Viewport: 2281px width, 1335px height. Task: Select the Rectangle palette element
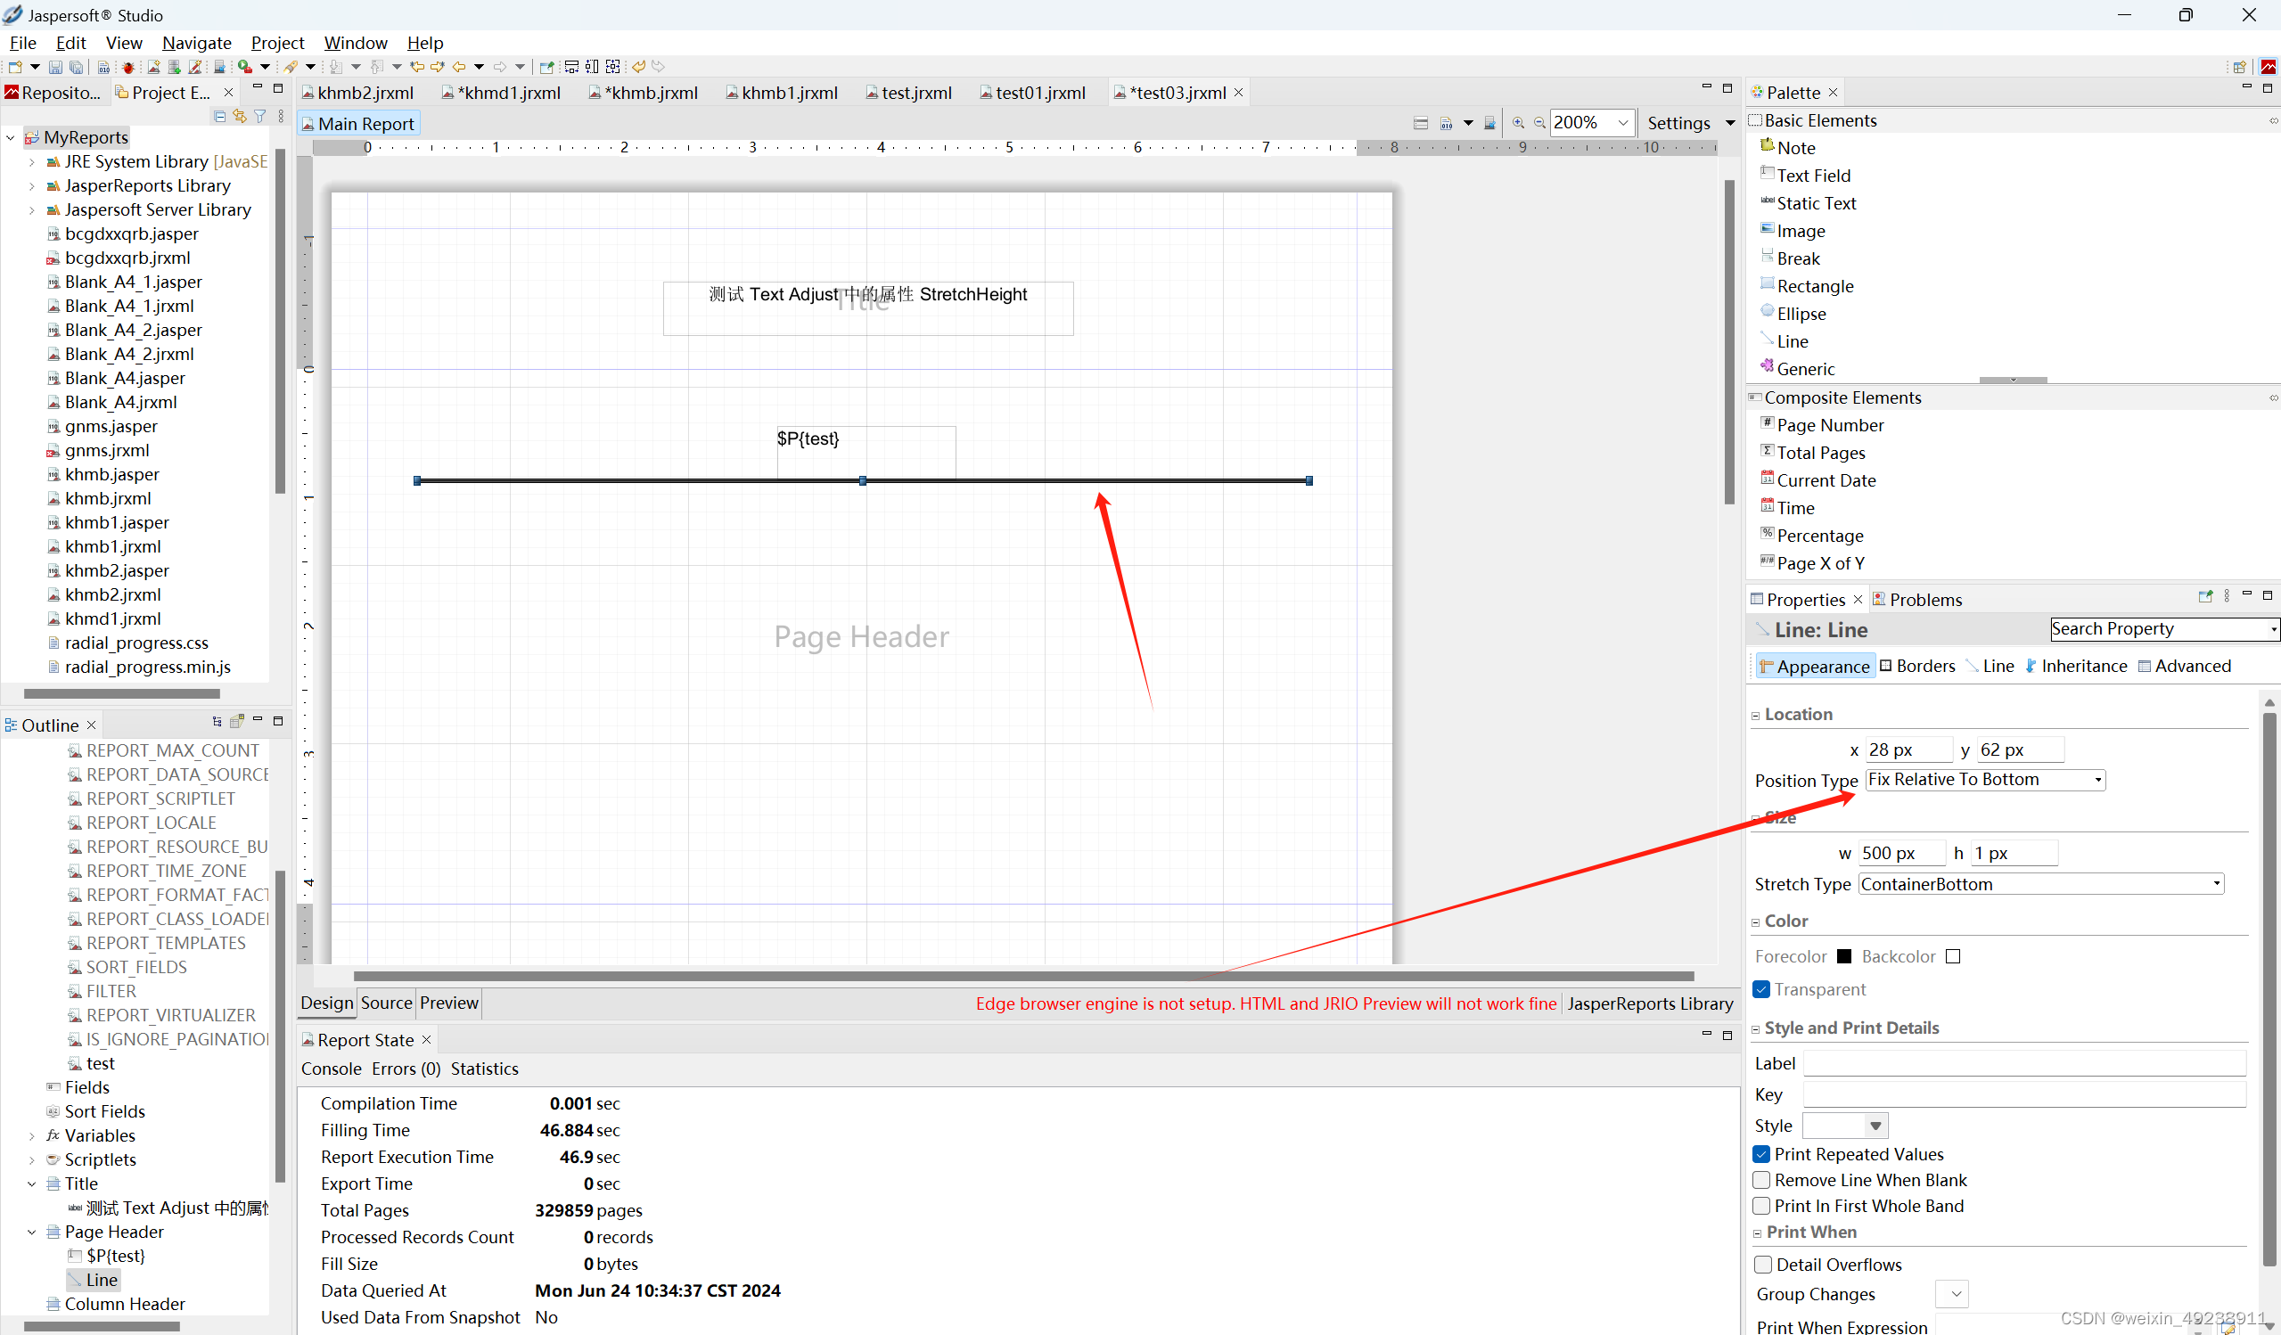pyautogui.click(x=1814, y=286)
